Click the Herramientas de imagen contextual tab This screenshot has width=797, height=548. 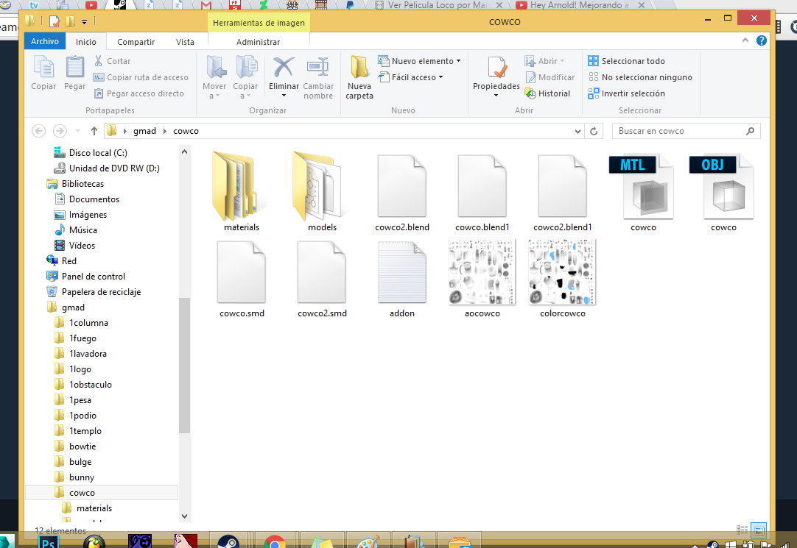[259, 23]
